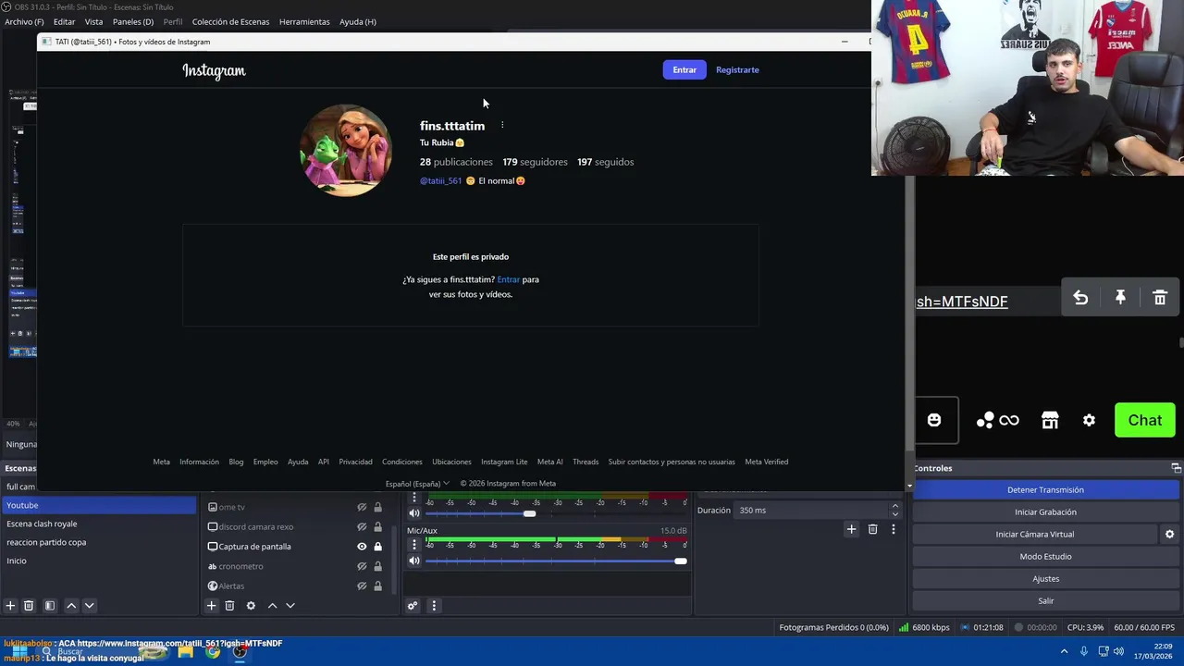Open the Paneles menu

133,21
